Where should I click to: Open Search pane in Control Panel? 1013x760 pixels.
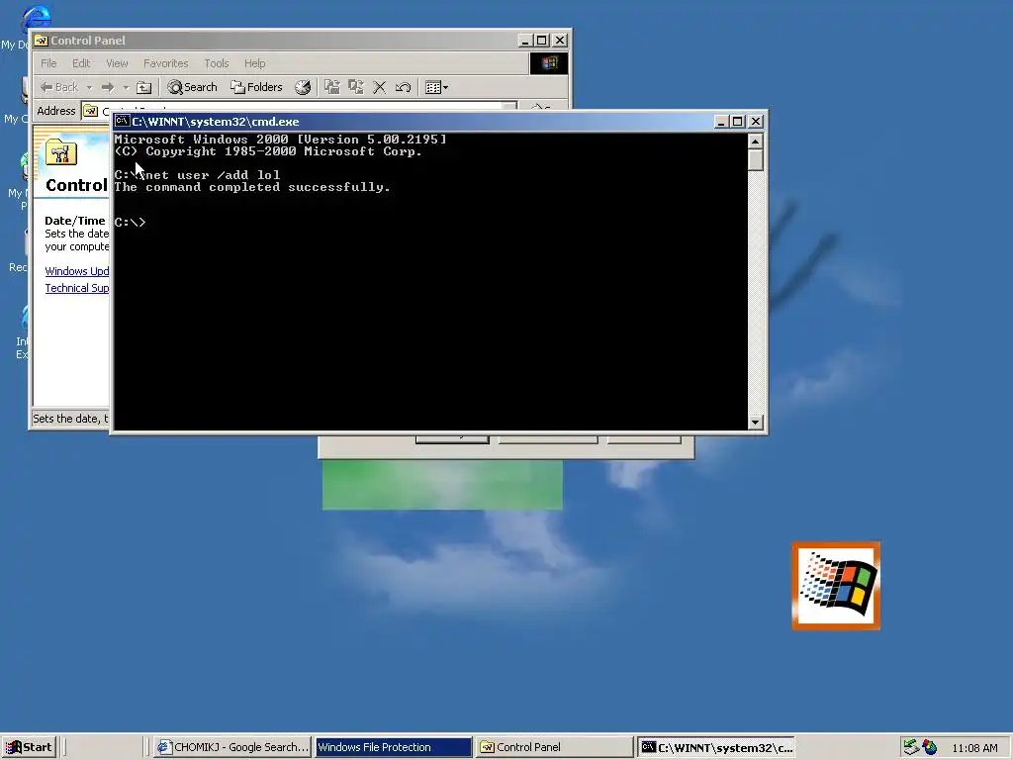coord(193,87)
